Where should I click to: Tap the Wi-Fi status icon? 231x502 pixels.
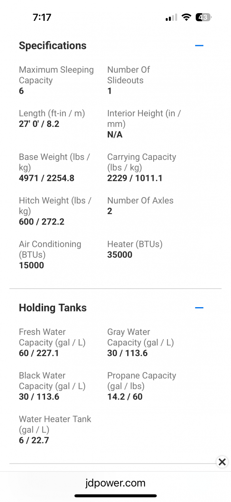tap(187, 17)
